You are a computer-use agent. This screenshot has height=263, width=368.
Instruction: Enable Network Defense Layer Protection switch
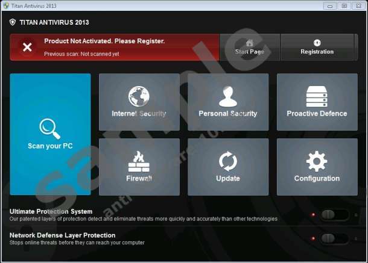335,238
